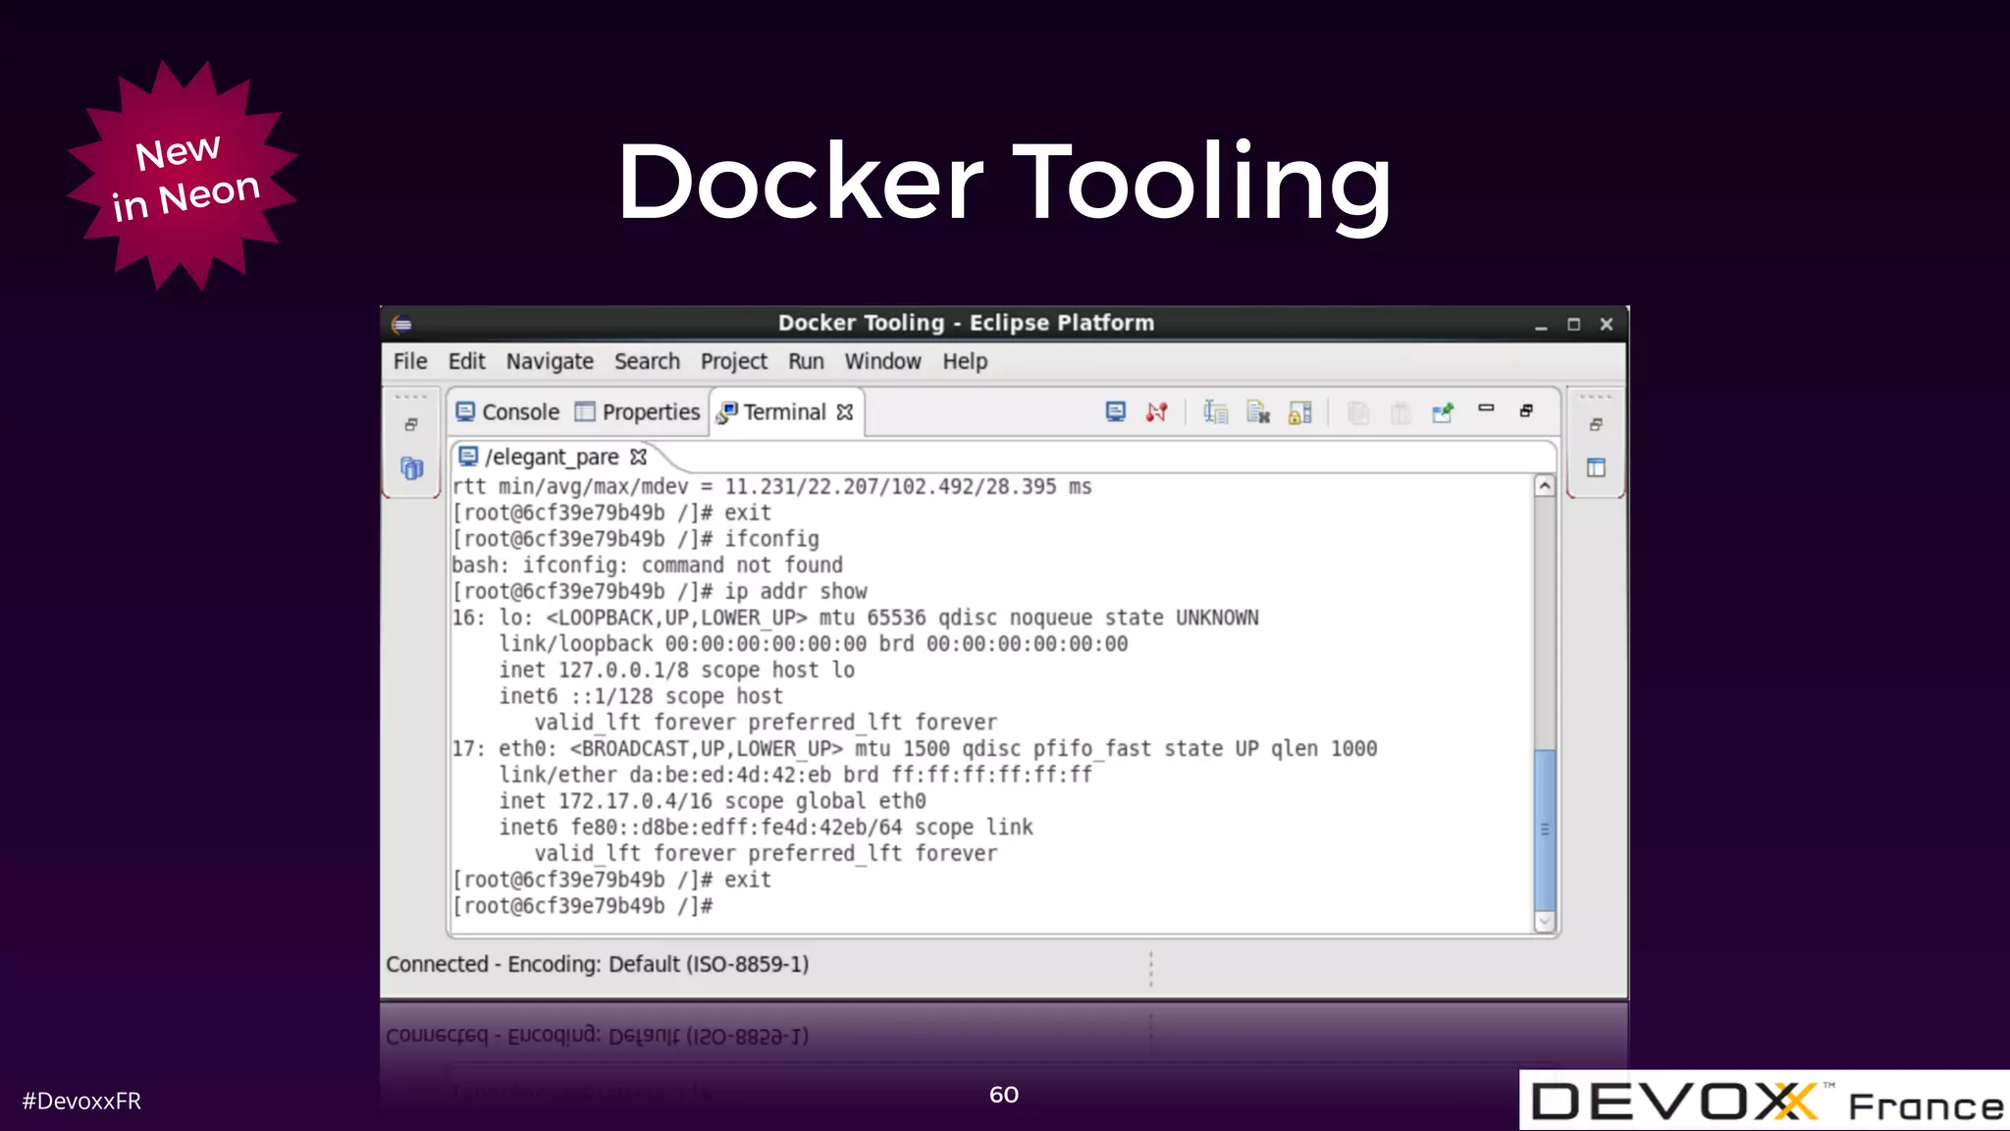
Task: Click the new terminal view icon
Action: [x=1216, y=412]
